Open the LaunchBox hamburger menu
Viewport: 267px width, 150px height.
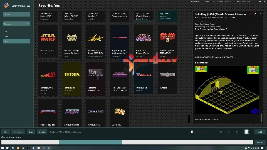click(x=28, y=6)
